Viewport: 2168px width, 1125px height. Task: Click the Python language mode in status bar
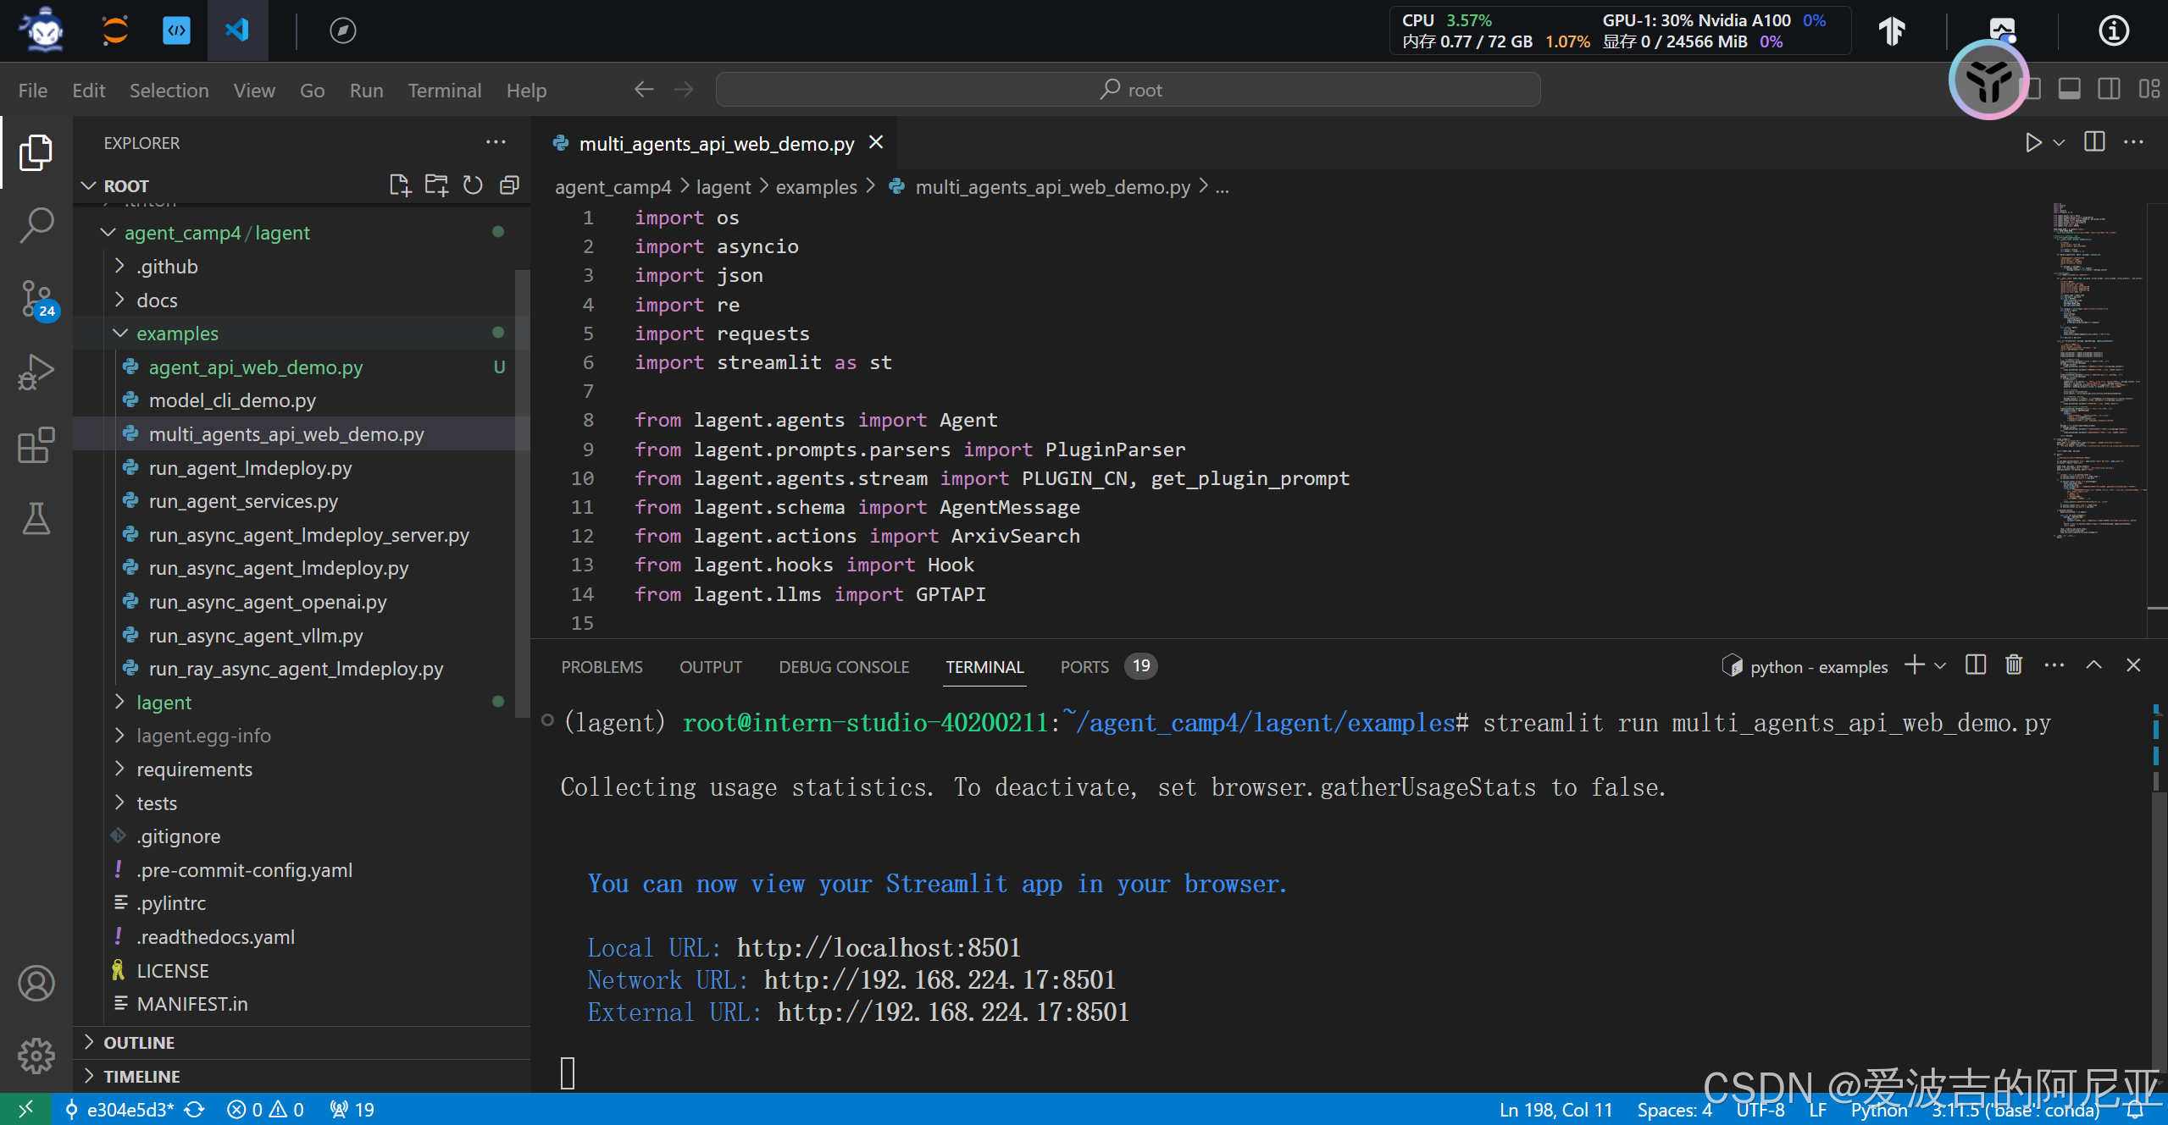(1878, 1110)
